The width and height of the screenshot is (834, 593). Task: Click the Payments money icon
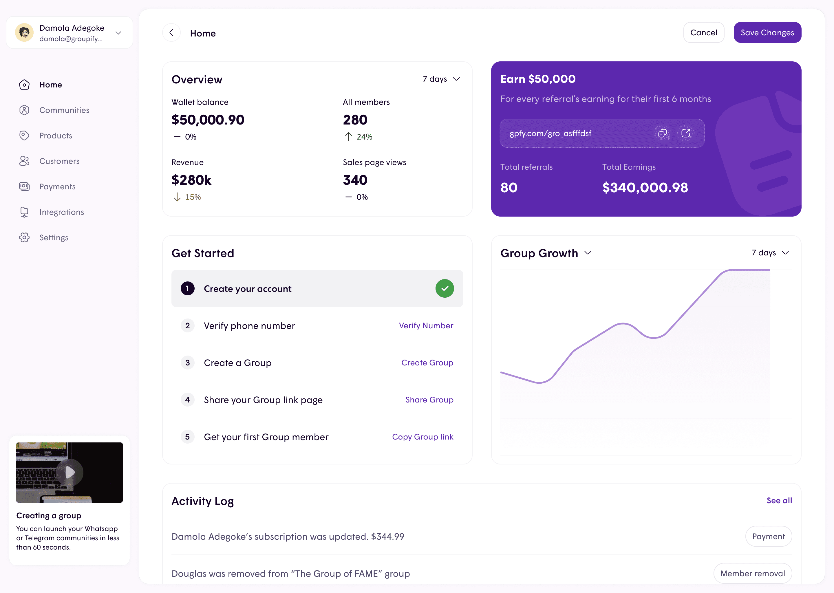point(24,186)
